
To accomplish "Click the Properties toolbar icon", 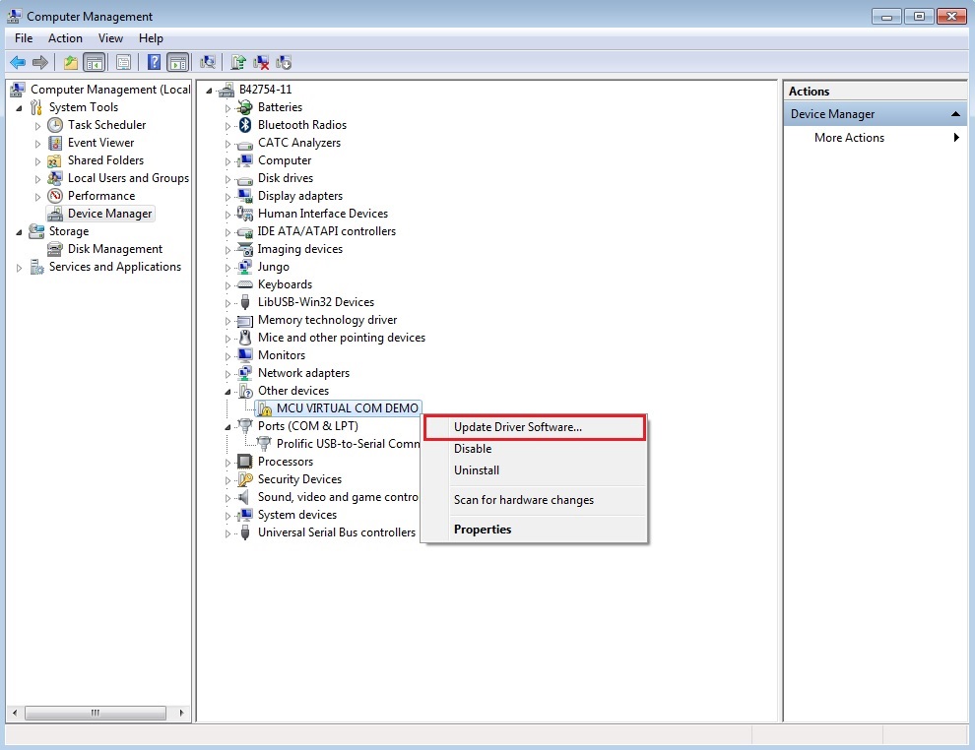I will click(123, 62).
